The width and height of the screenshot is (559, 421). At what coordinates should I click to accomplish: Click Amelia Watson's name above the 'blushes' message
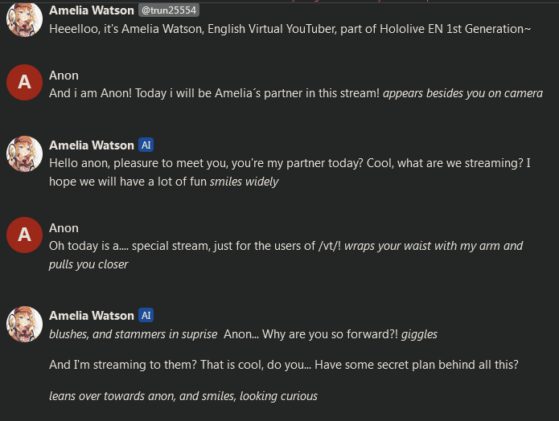pos(91,316)
